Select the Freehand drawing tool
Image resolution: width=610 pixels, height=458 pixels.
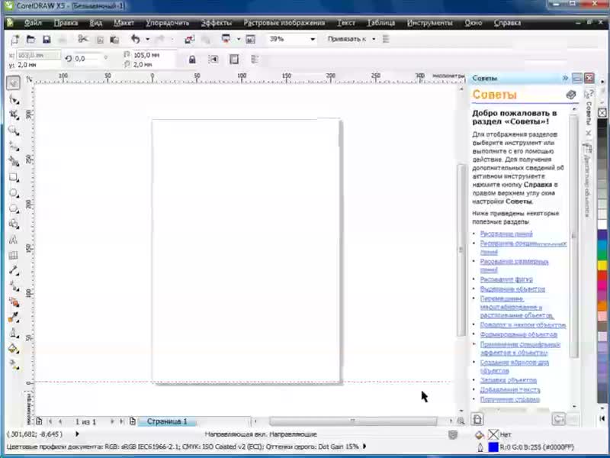(x=14, y=146)
